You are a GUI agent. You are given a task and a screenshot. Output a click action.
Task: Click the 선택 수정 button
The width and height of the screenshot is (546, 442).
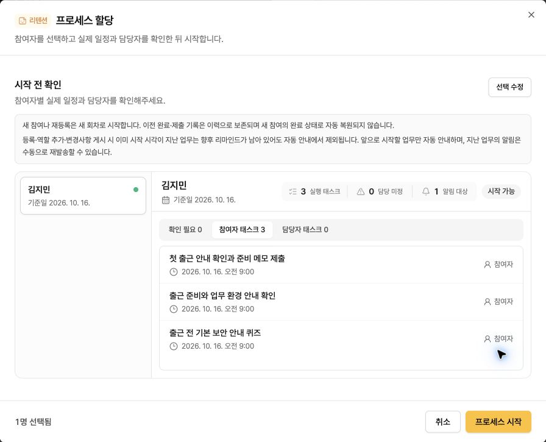509,87
